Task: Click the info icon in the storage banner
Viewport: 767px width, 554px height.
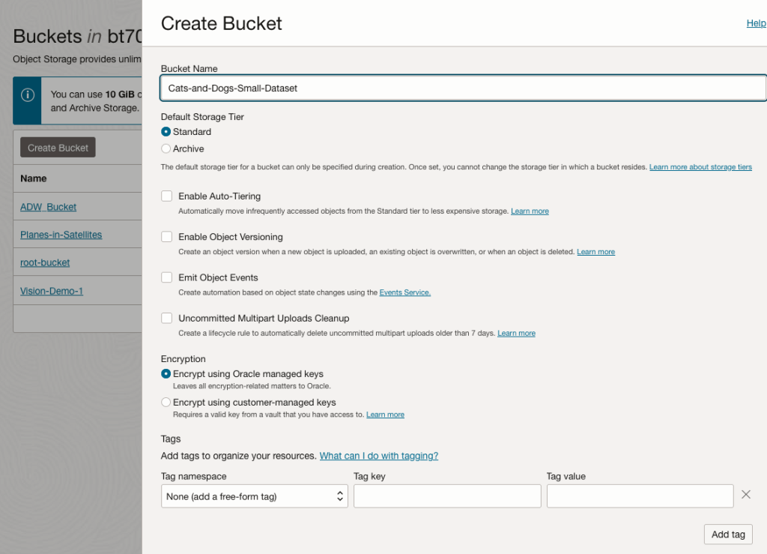Action: point(28,94)
